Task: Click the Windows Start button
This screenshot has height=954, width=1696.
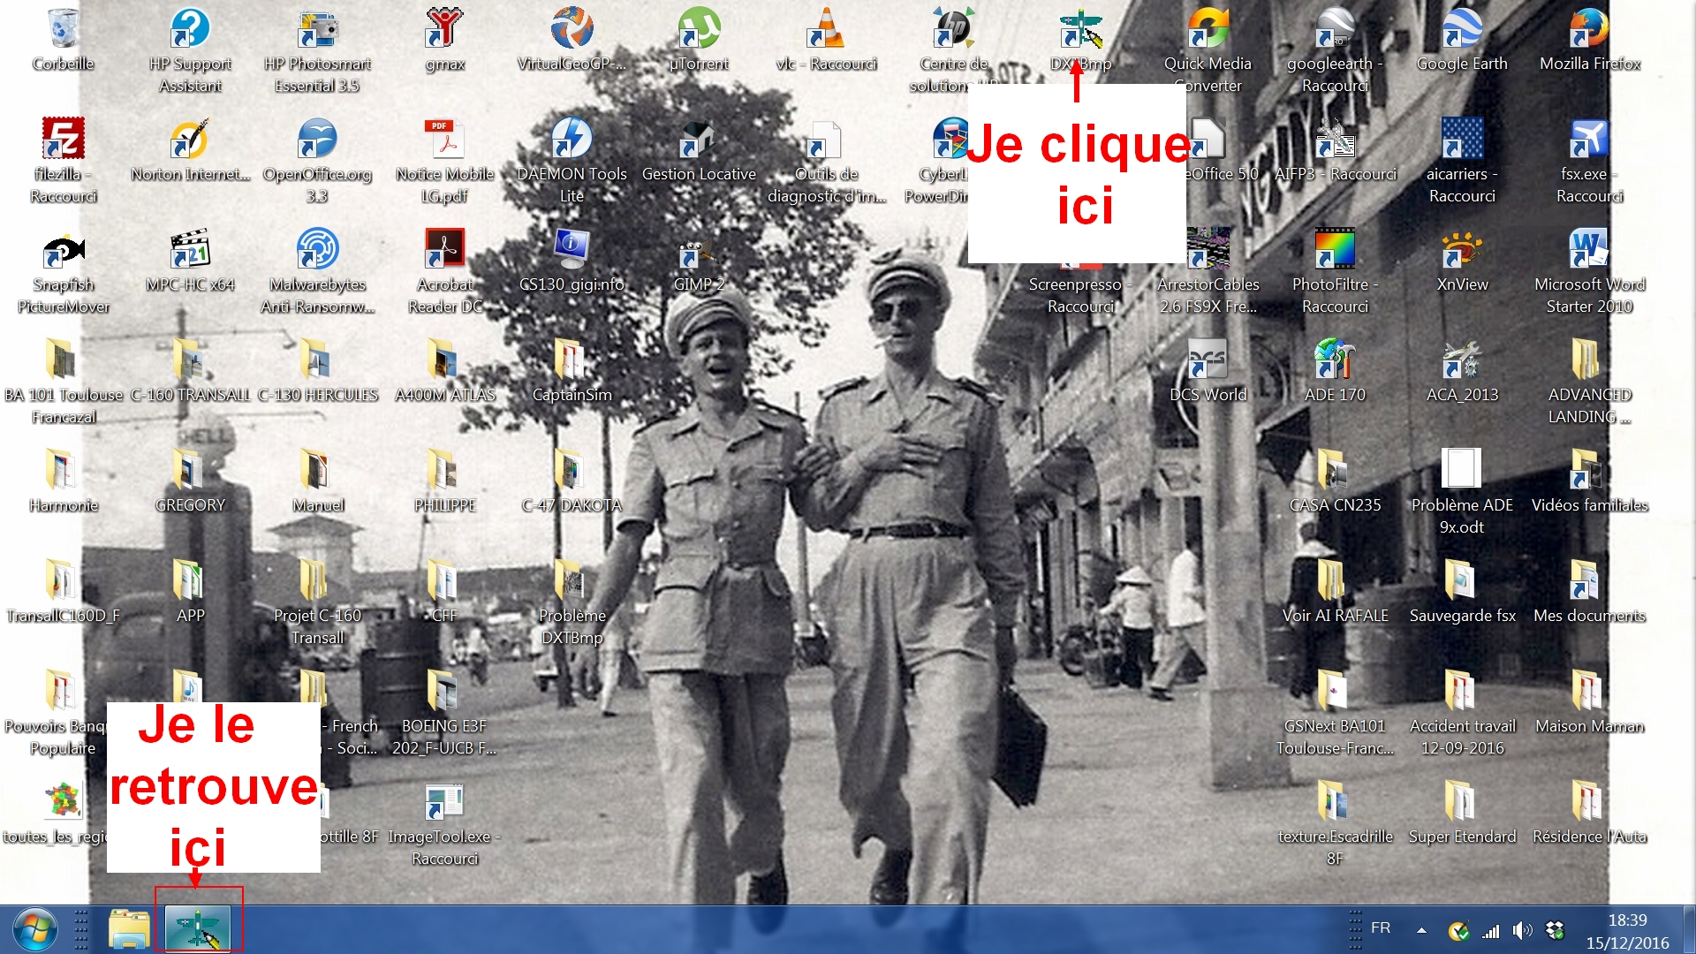Action: [x=35, y=930]
